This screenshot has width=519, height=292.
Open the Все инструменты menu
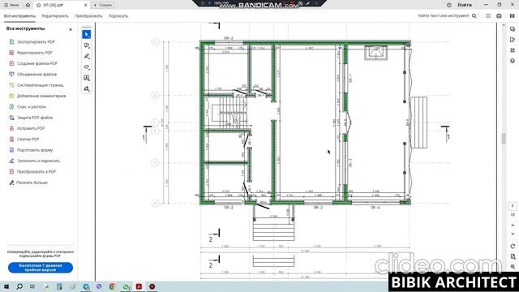click(19, 16)
